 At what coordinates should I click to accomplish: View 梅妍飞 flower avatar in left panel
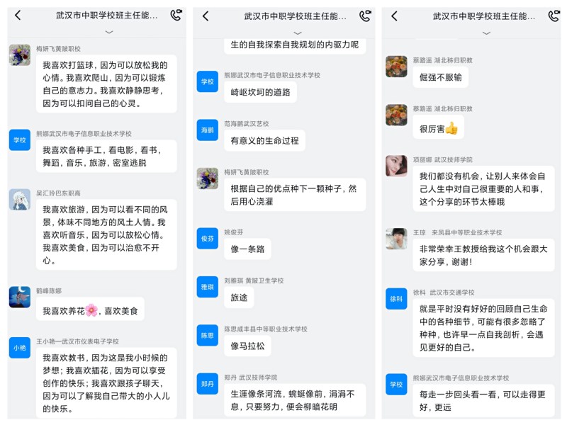20,55
